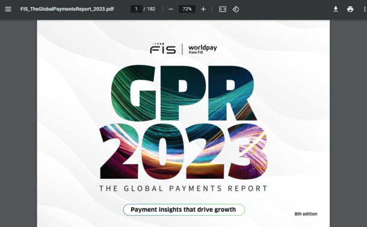Click the 8th edition text

[x=306, y=214]
